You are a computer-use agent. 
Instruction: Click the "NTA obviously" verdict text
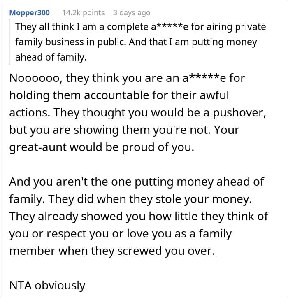47,285
